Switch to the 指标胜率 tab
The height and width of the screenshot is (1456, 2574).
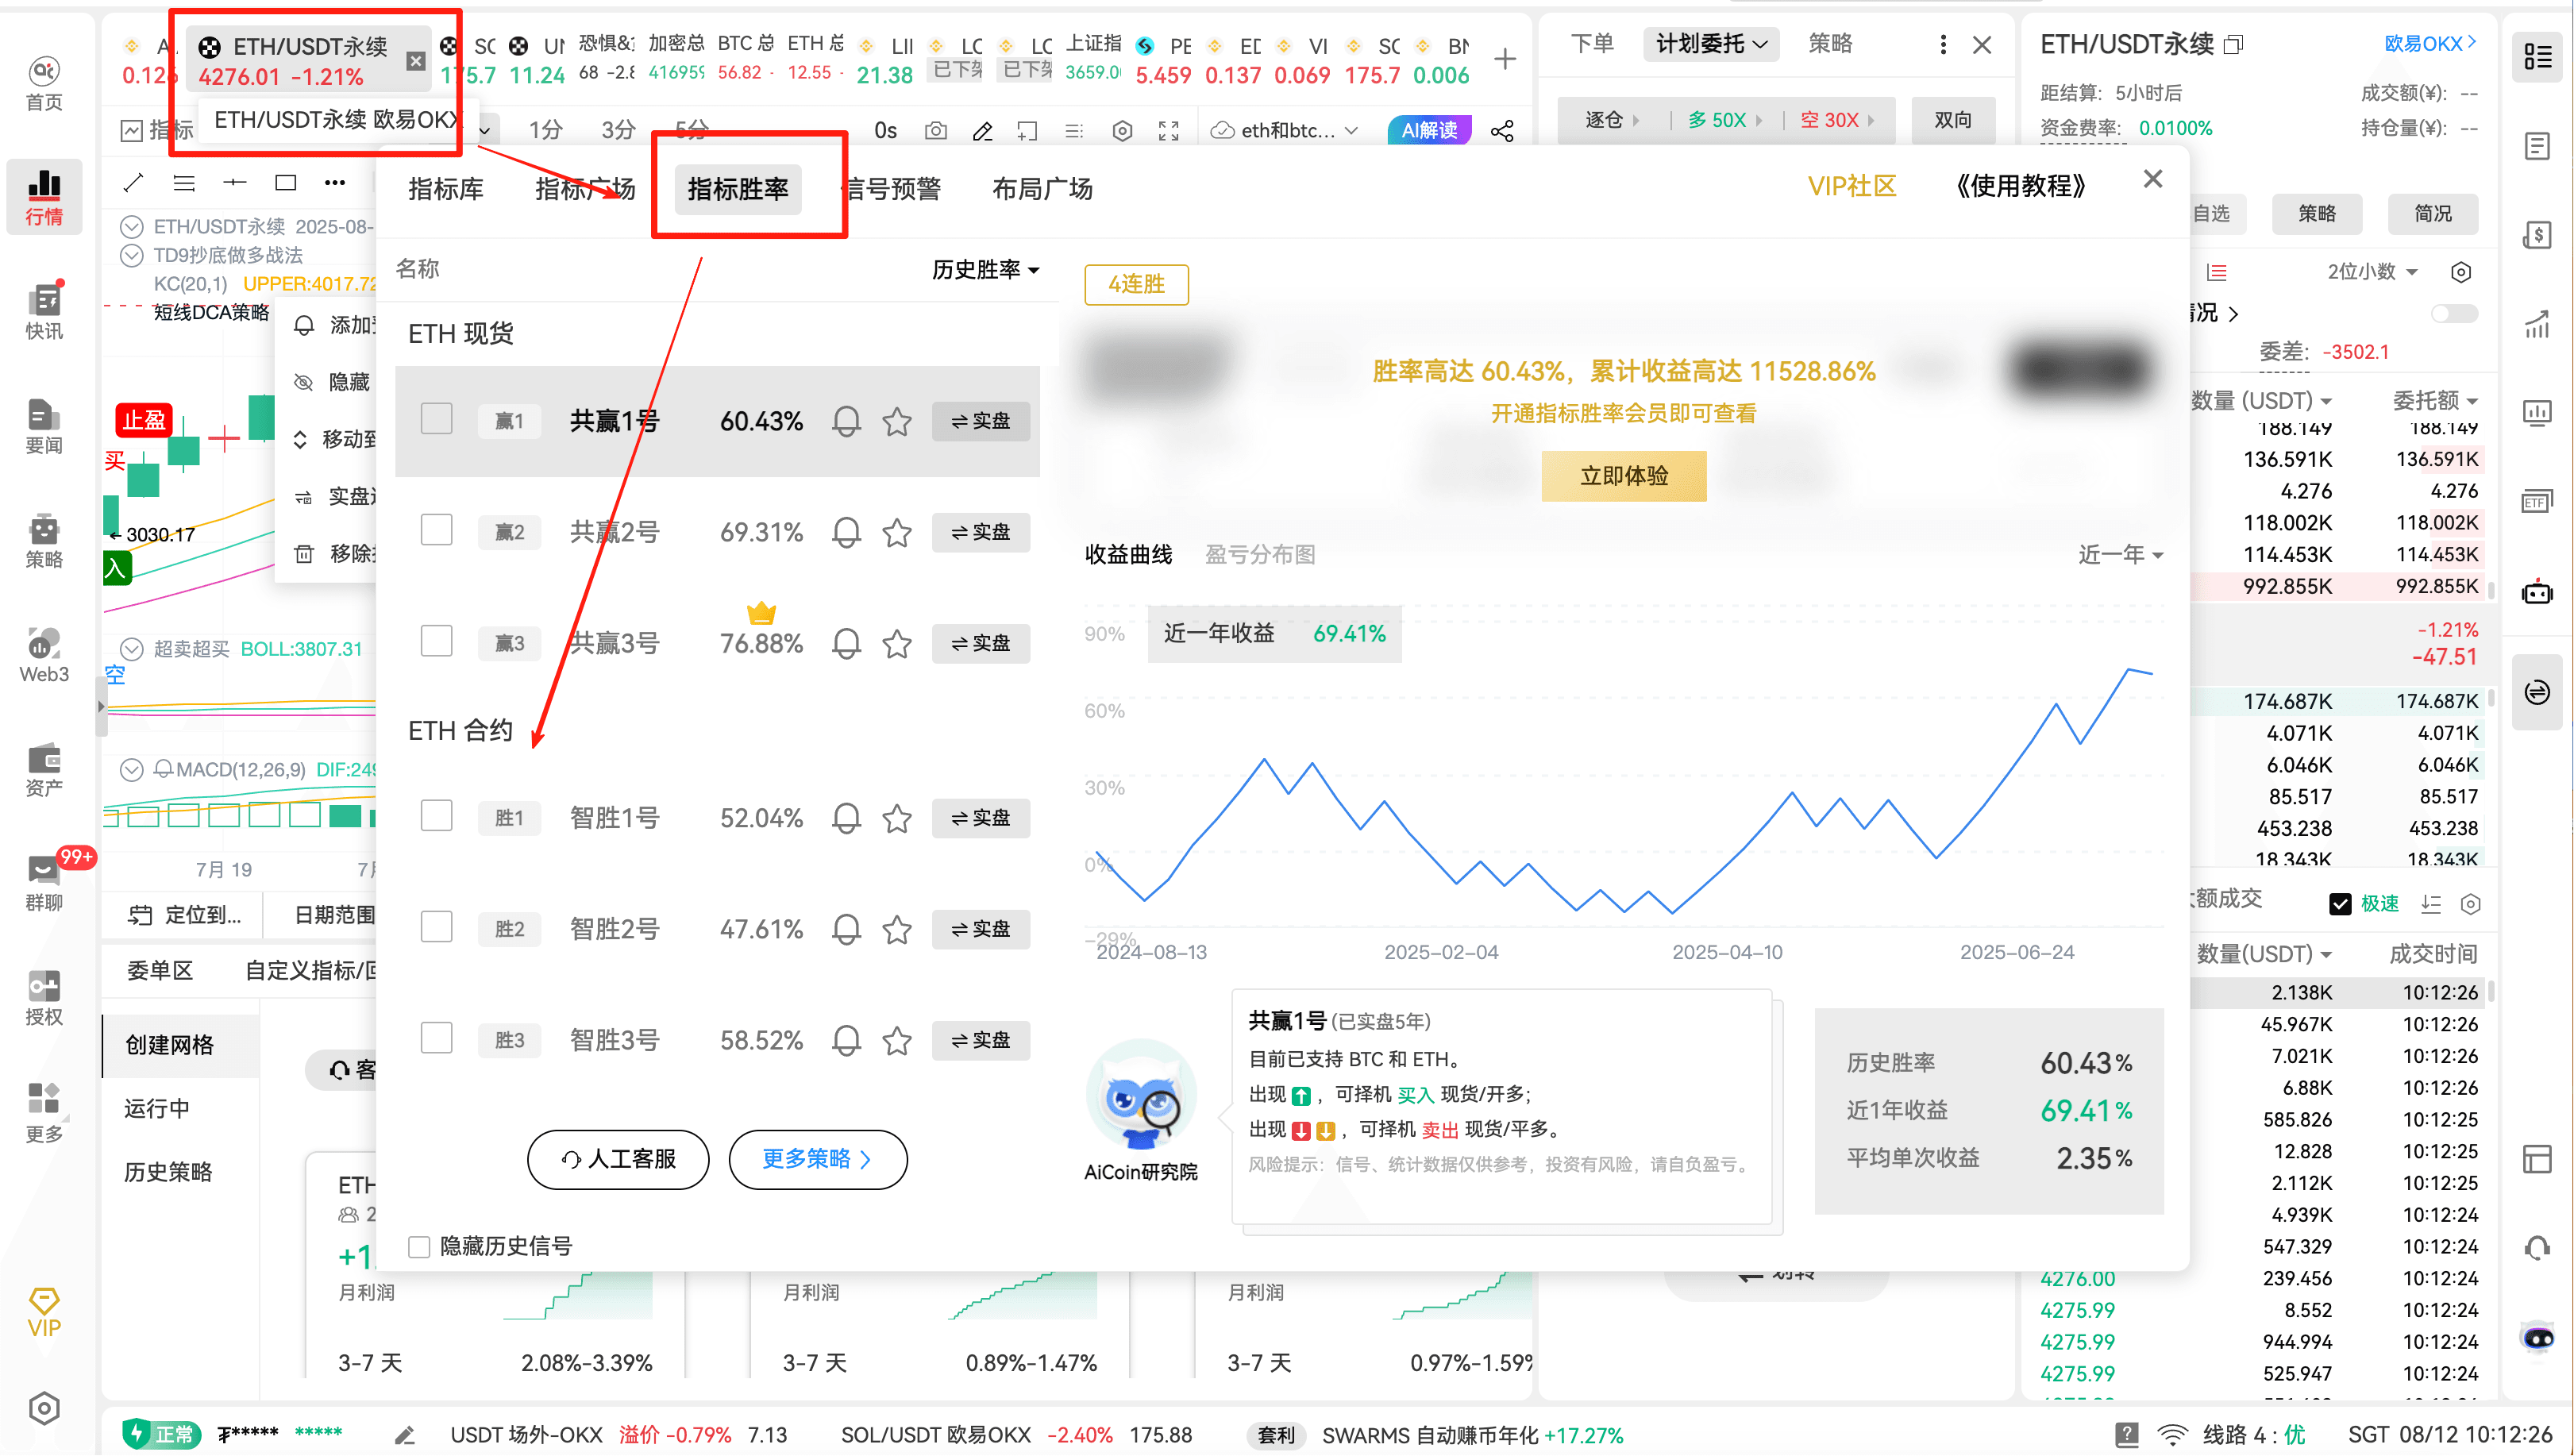click(737, 189)
